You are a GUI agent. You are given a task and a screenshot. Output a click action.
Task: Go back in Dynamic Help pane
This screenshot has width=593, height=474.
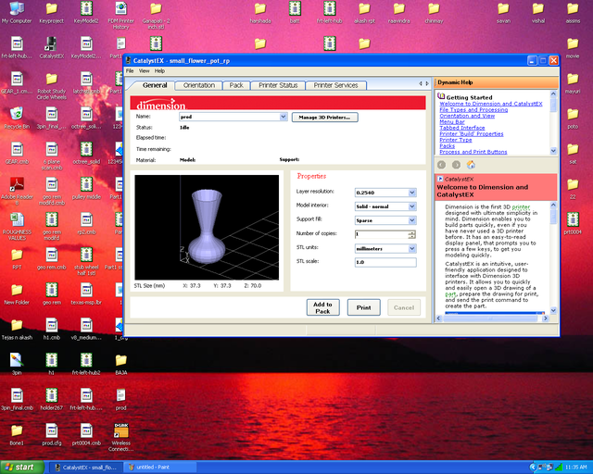pyautogui.click(x=441, y=165)
